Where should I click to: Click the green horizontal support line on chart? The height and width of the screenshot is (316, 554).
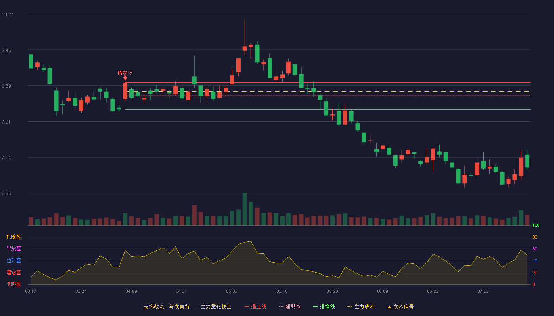pyautogui.click(x=328, y=109)
